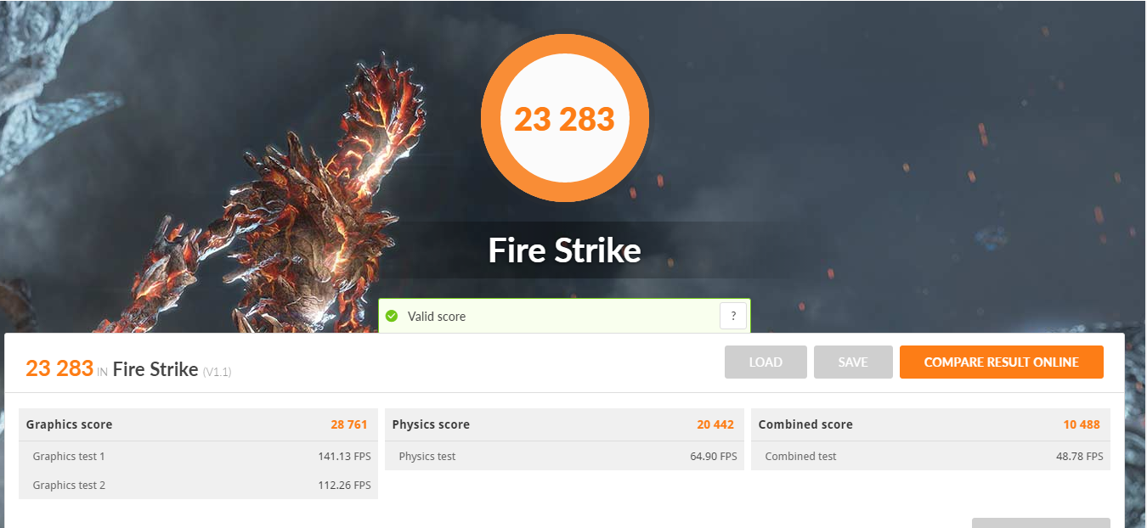The height and width of the screenshot is (528, 1147).
Task: Click the Graphics test 2 row
Action: click(198, 485)
